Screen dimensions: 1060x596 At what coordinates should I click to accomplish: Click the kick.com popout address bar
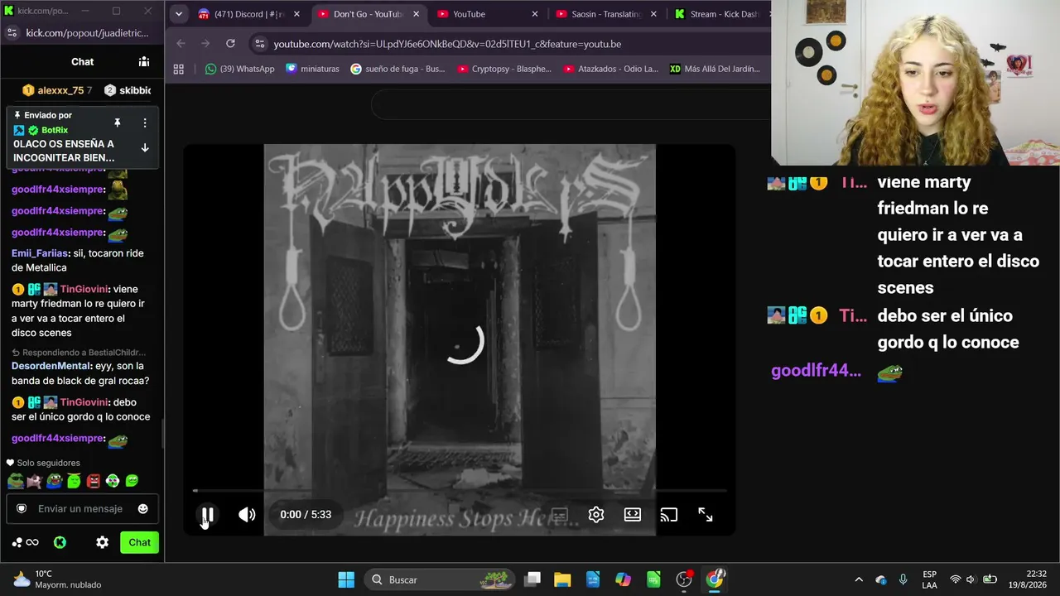click(87, 33)
